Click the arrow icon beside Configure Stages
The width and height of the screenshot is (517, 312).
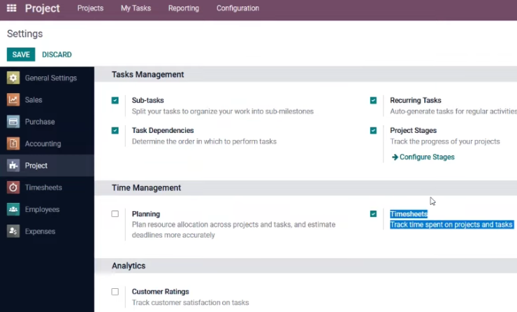tap(395, 157)
